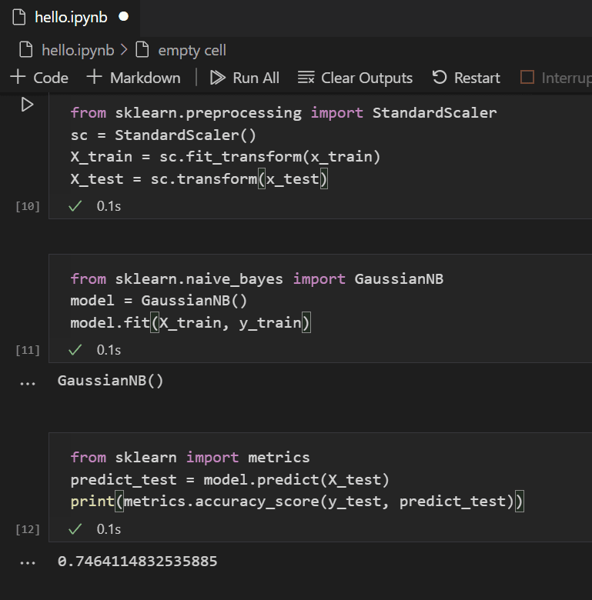The image size is (592, 600).
Task: Click the success checkmark of cell 12
Action: coord(75,529)
